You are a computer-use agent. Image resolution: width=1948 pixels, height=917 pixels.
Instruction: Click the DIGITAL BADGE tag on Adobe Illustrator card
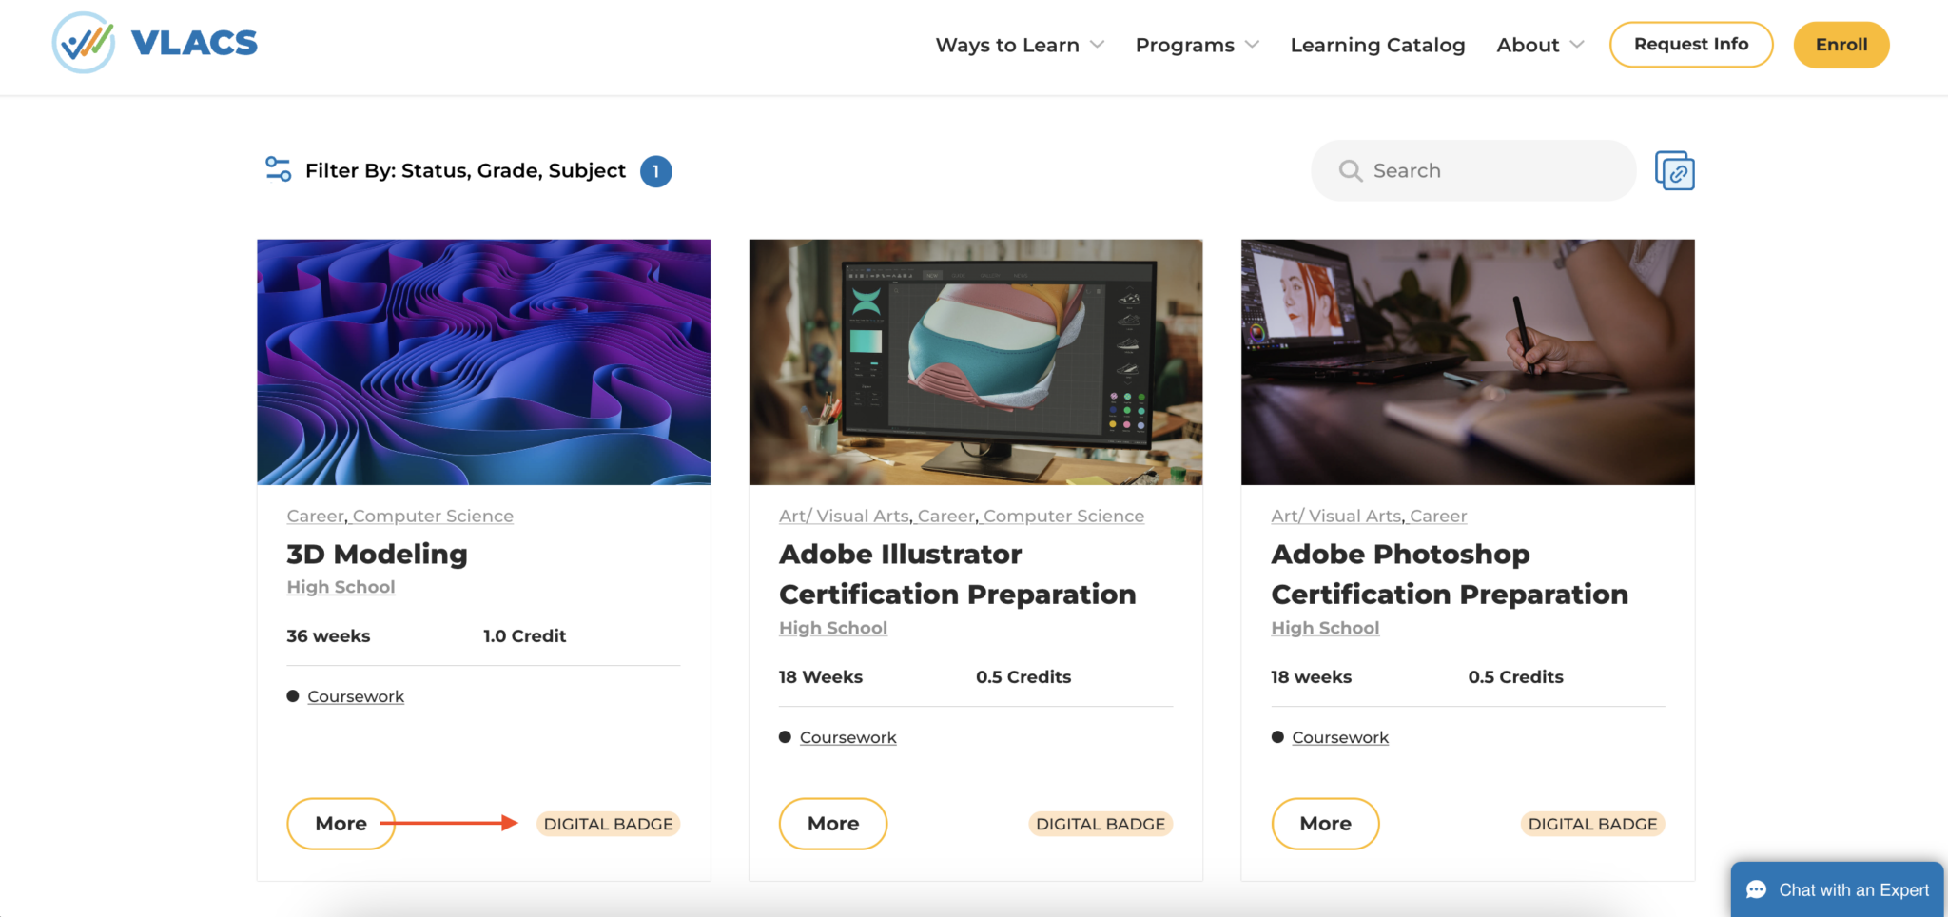point(1100,824)
